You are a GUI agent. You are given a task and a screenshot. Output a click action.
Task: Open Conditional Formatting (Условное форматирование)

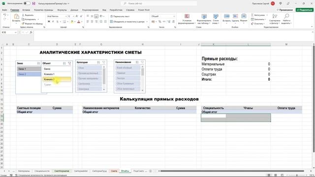pos(187,19)
